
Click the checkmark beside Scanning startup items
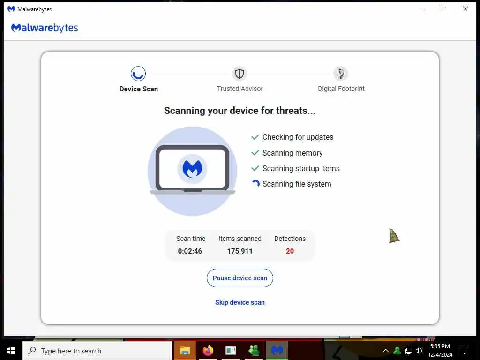coord(255,168)
